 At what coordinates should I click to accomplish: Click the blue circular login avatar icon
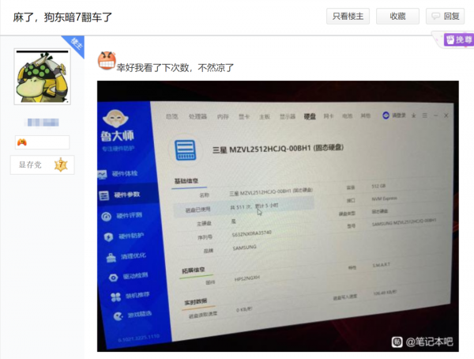386,115
